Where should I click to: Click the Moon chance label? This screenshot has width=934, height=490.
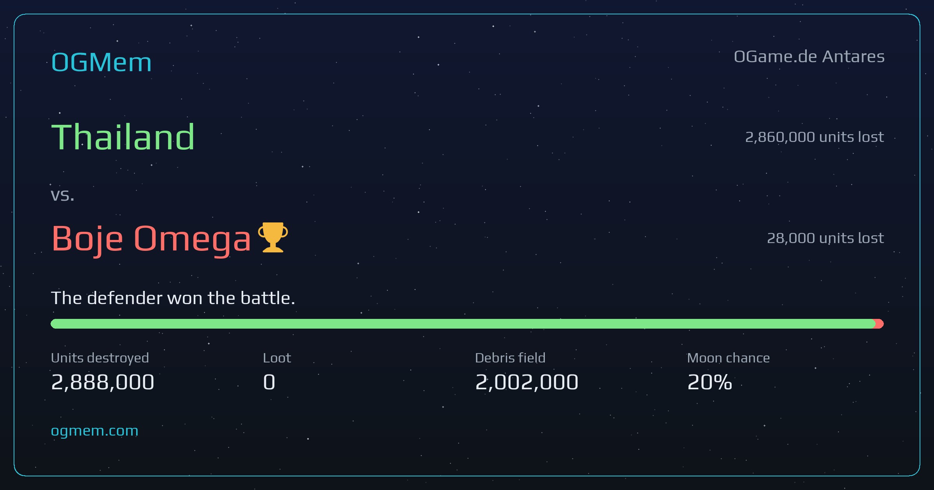[x=729, y=358]
